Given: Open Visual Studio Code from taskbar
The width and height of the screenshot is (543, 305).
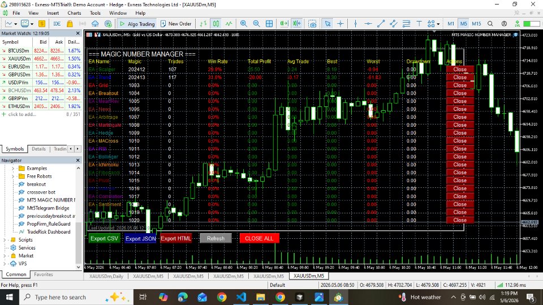Looking at the screenshot, I should click(x=242, y=297).
